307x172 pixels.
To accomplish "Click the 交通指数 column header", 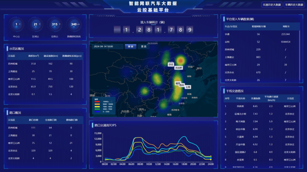I will (255, 98).
